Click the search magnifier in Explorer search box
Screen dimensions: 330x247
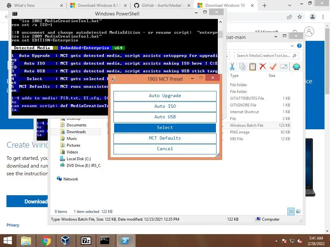295,56
